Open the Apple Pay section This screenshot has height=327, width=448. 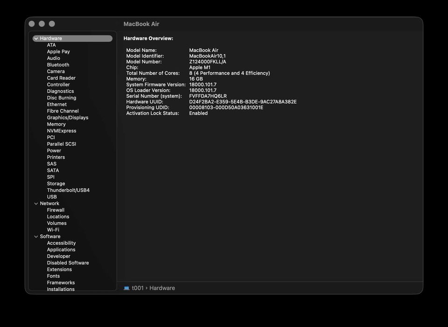[58, 51]
